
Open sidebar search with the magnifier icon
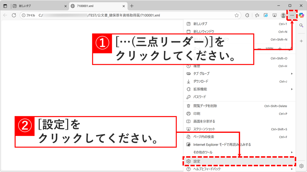point(301,25)
